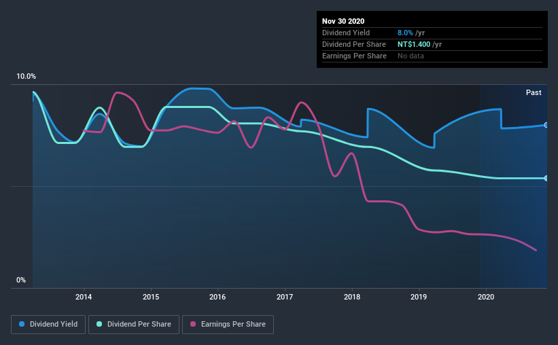
Task: Click the 2017 x-axis label
Action: pyautogui.click(x=285, y=297)
